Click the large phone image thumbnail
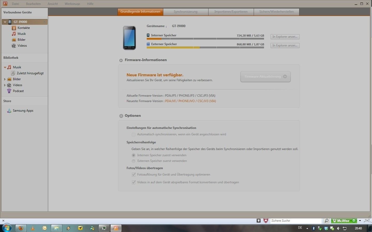372x232 pixels. [129, 38]
